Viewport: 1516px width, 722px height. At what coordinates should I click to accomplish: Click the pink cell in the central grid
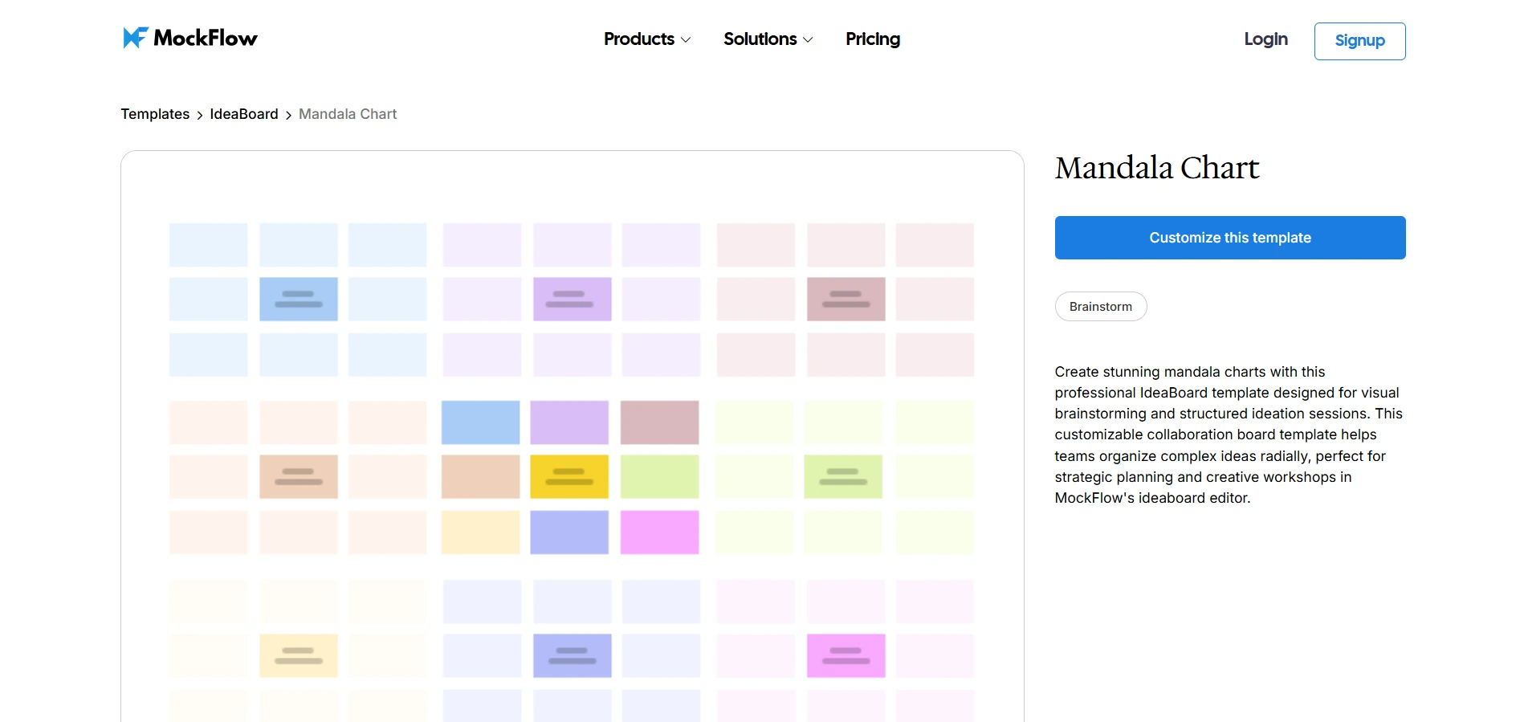click(x=659, y=532)
